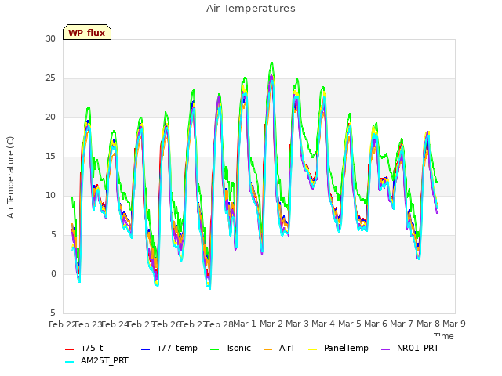
Task: Click the WP_flux annotation label
Action: [x=87, y=33]
